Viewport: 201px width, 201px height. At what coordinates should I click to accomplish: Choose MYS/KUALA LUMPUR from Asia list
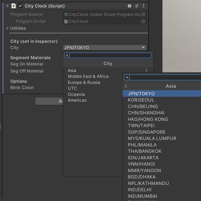(162, 138)
